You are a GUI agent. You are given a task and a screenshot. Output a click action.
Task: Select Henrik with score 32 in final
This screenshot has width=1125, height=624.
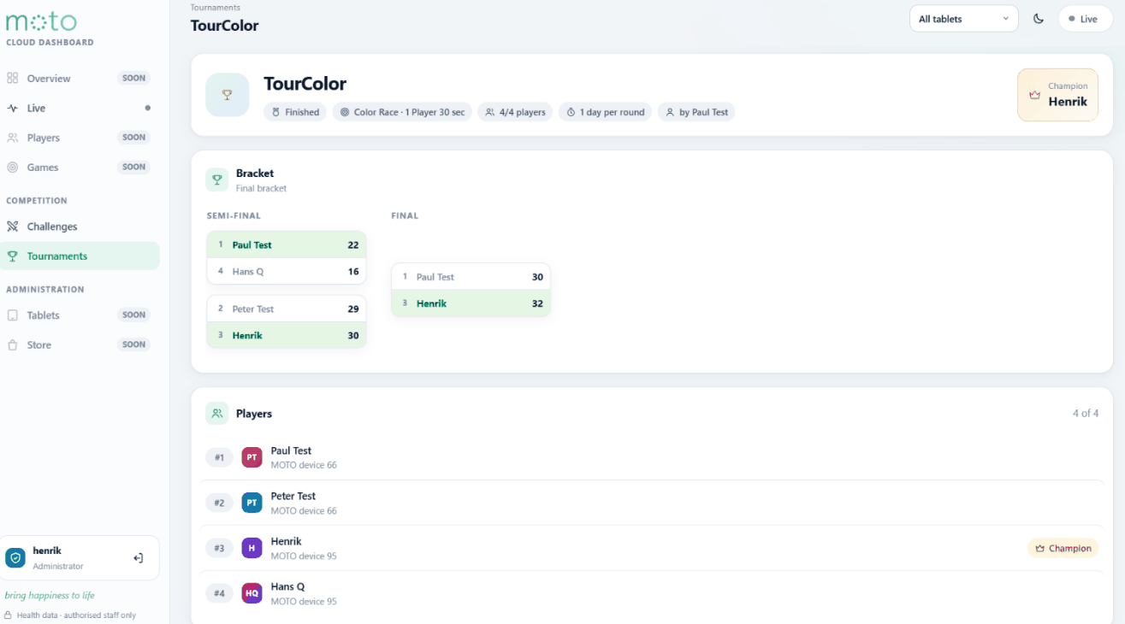pyautogui.click(x=471, y=303)
